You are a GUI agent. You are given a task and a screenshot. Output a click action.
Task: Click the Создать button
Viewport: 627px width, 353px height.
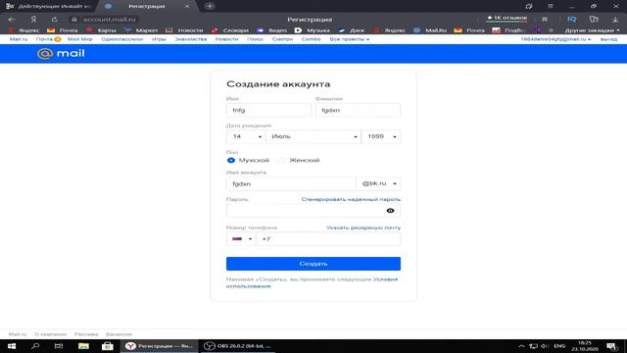tap(313, 264)
